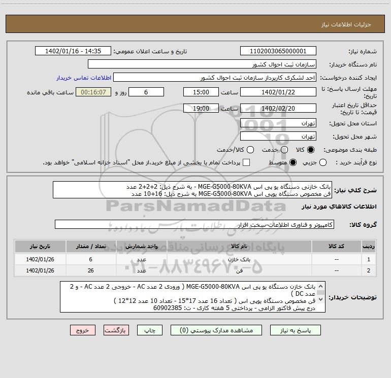The width and height of the screenshot is (391, 378).
Task: Open the اطلاعات تماس خریدار link
Action: point(84,78)
